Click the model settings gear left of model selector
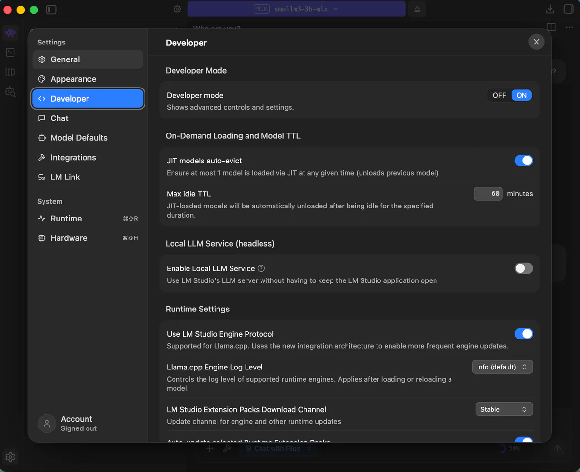The height and width of the screenshot is (472, 580). (177, 9)
